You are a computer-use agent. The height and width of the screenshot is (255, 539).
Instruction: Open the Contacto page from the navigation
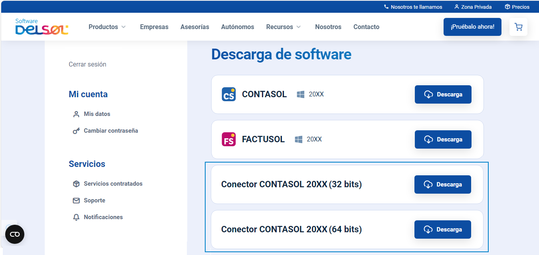(366, 27)
